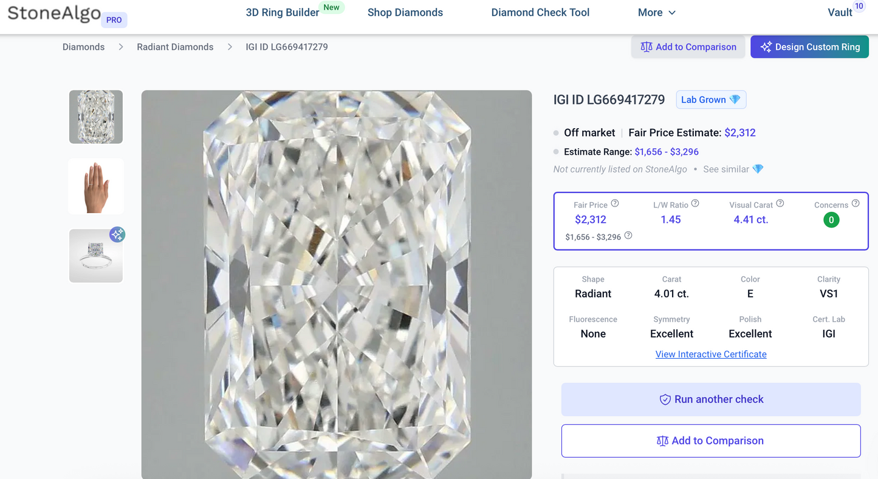Navigate to Radiant Diamonds breadcrumb
Screen dimensions: 878x479
[x=175, y=46]
